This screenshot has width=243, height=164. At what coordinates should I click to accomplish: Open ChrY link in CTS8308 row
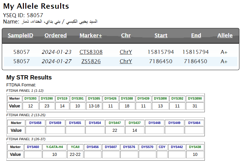(x=126, y=52)
